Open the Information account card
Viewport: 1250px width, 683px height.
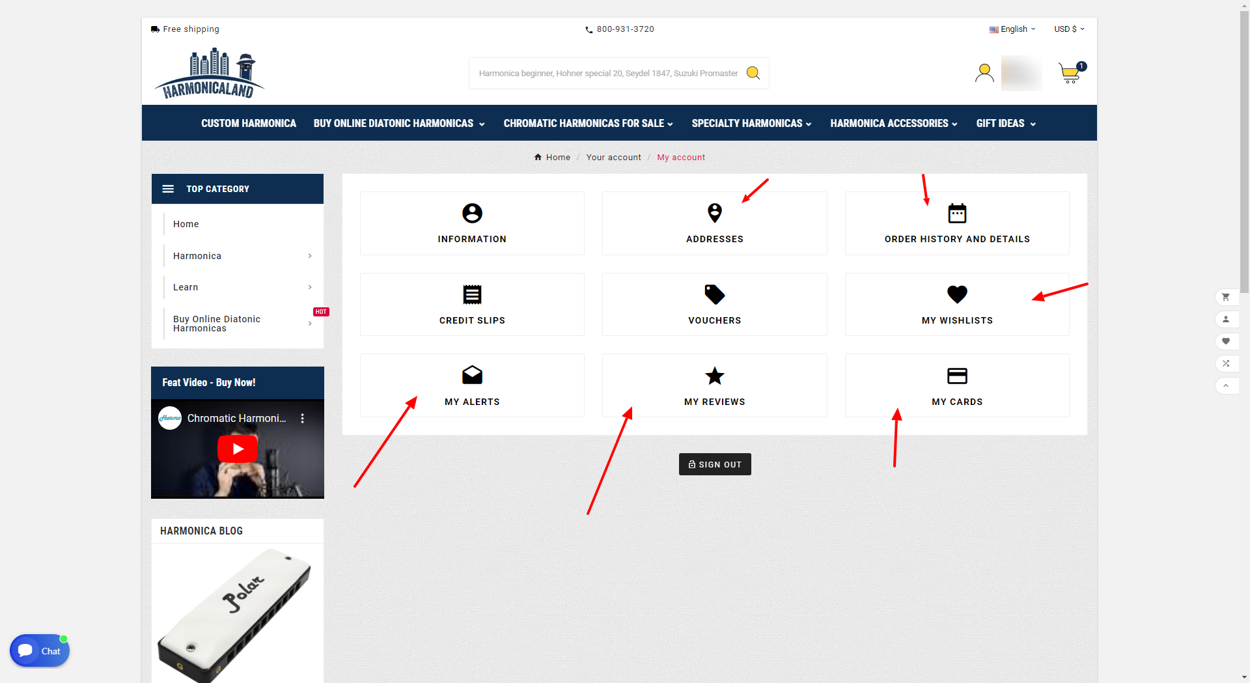(472, 223)
